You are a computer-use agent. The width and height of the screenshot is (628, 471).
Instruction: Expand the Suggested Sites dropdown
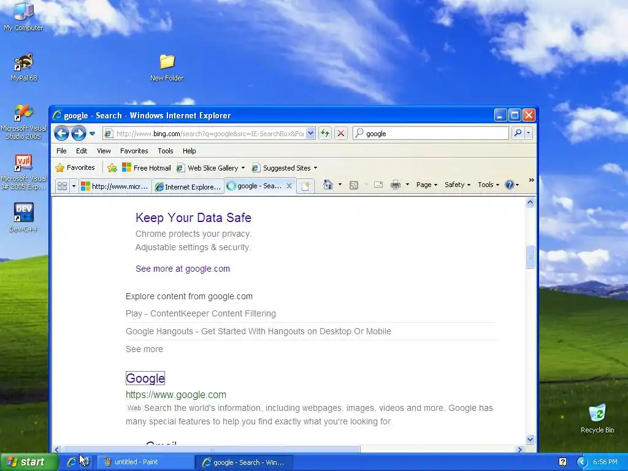(x=315, y=168)
